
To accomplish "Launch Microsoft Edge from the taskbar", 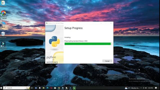I will click(47, 88).
